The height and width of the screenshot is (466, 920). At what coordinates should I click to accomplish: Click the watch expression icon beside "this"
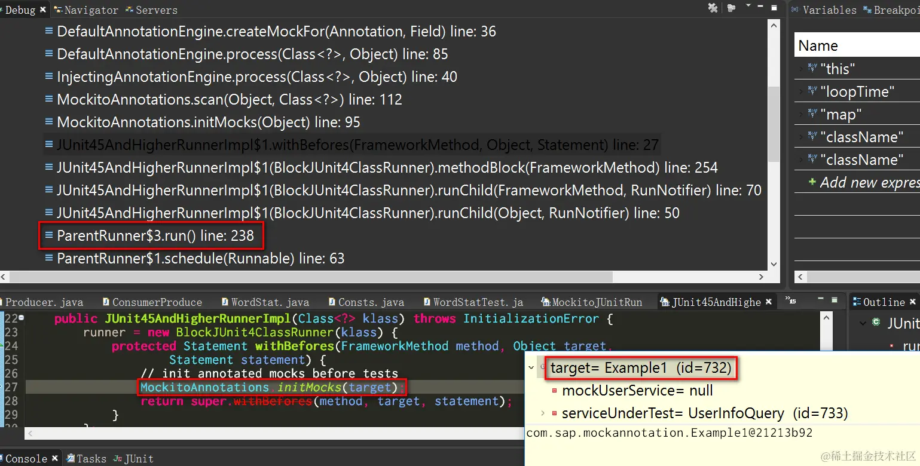(812, 69)
